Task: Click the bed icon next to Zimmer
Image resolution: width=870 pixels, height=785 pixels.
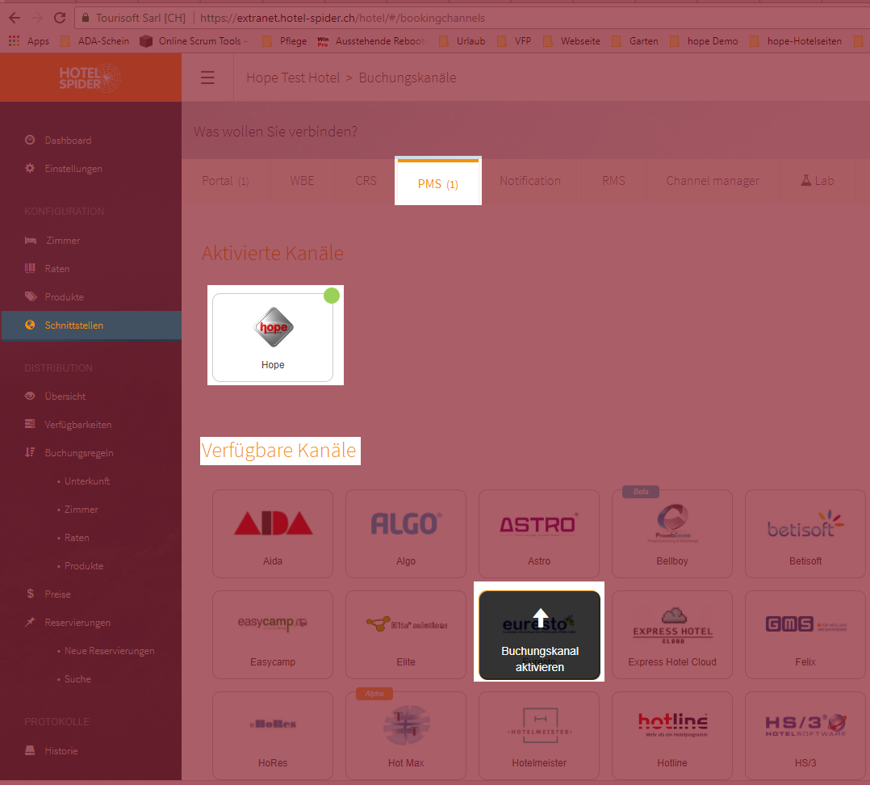Action: click(31, 241)
